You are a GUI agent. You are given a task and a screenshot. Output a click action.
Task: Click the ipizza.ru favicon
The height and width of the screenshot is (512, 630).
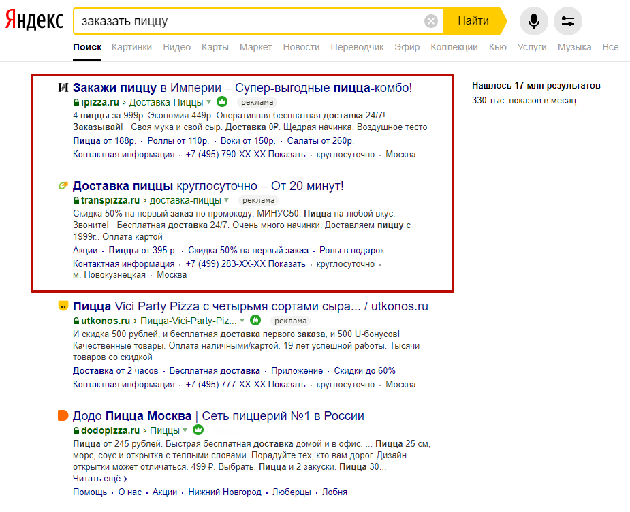coord(63,87)
